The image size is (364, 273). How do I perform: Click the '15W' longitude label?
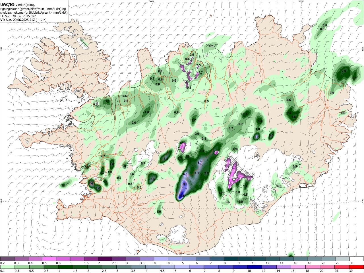point(301,1)
